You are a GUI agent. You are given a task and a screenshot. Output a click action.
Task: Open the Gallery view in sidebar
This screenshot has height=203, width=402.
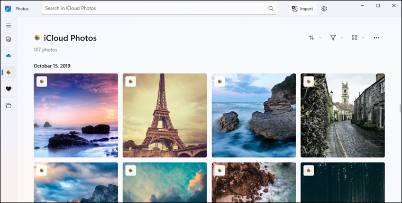(x=8, y=39)
